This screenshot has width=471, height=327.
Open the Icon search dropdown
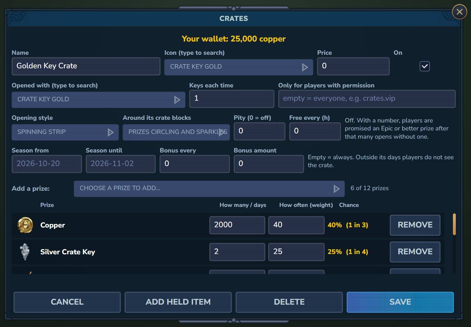click(238, 67)
